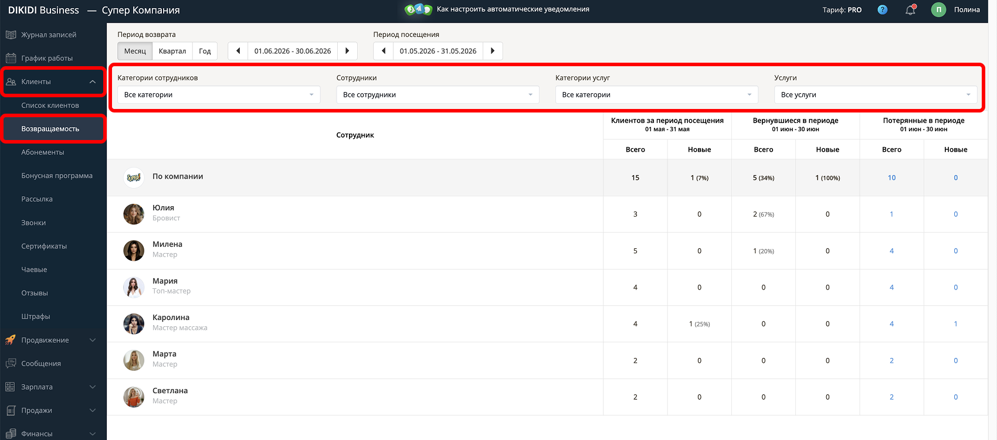The image size is (997, 440).
Task: Click Марта's avatar photo
Action: click(134, 360)
